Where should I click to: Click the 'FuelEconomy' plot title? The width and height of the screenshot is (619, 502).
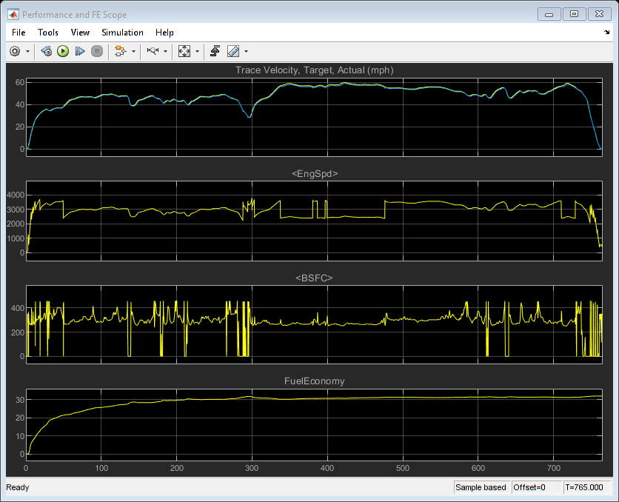coord(314,381)
